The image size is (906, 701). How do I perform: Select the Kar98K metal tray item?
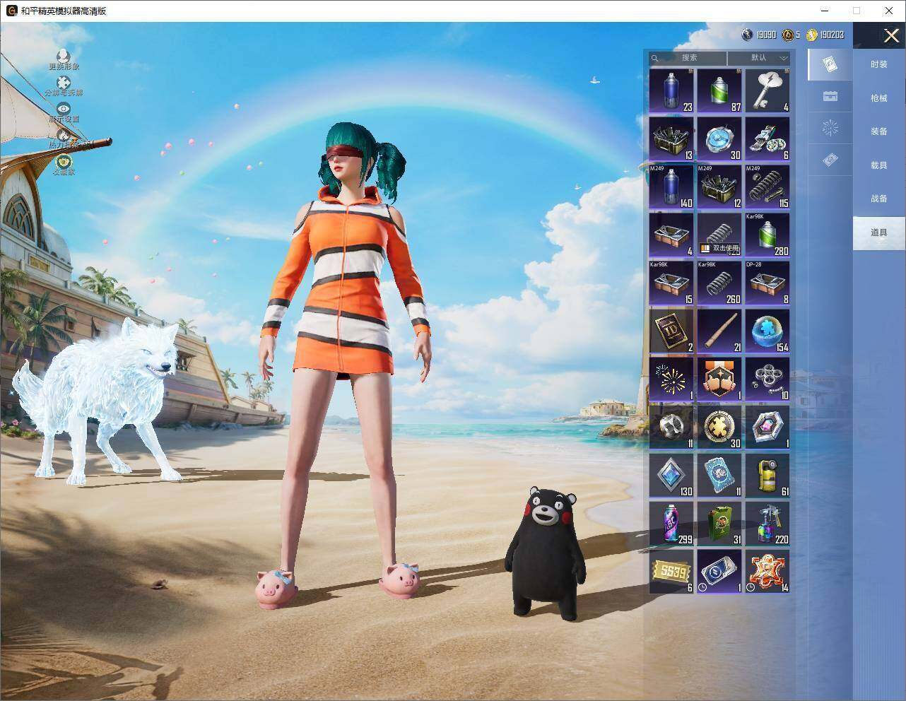pyautogui.click(x=671, y=283)
